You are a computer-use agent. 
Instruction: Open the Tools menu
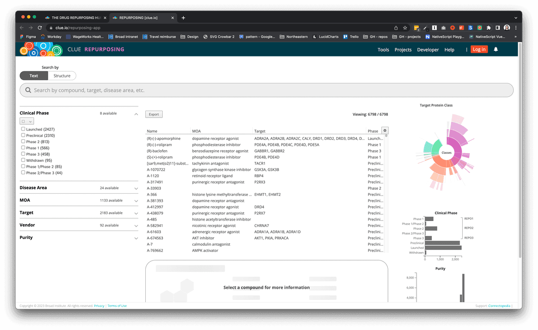pos(383,49)
